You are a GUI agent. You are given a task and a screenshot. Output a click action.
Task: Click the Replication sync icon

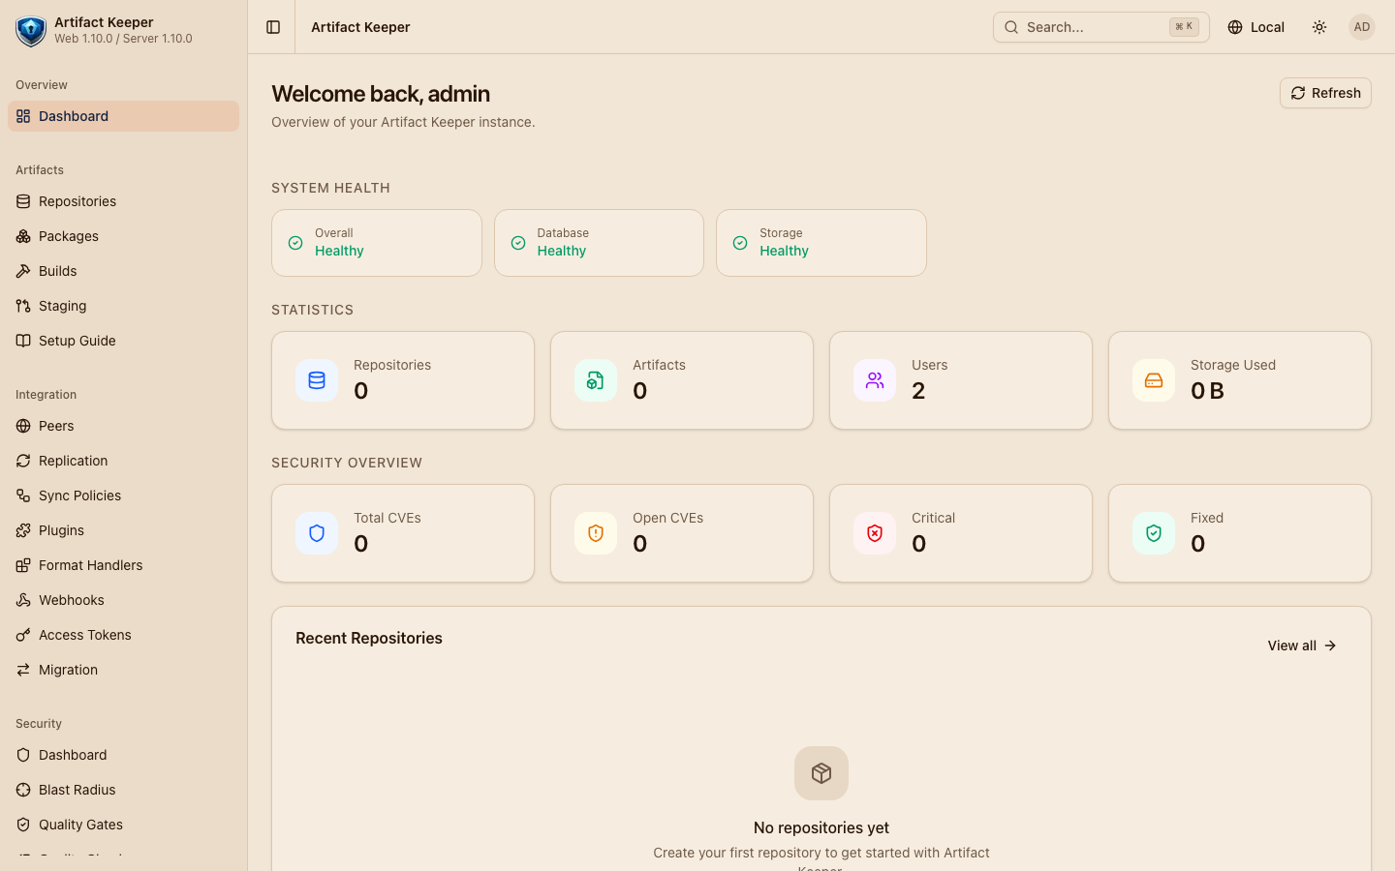pos(23,461)
